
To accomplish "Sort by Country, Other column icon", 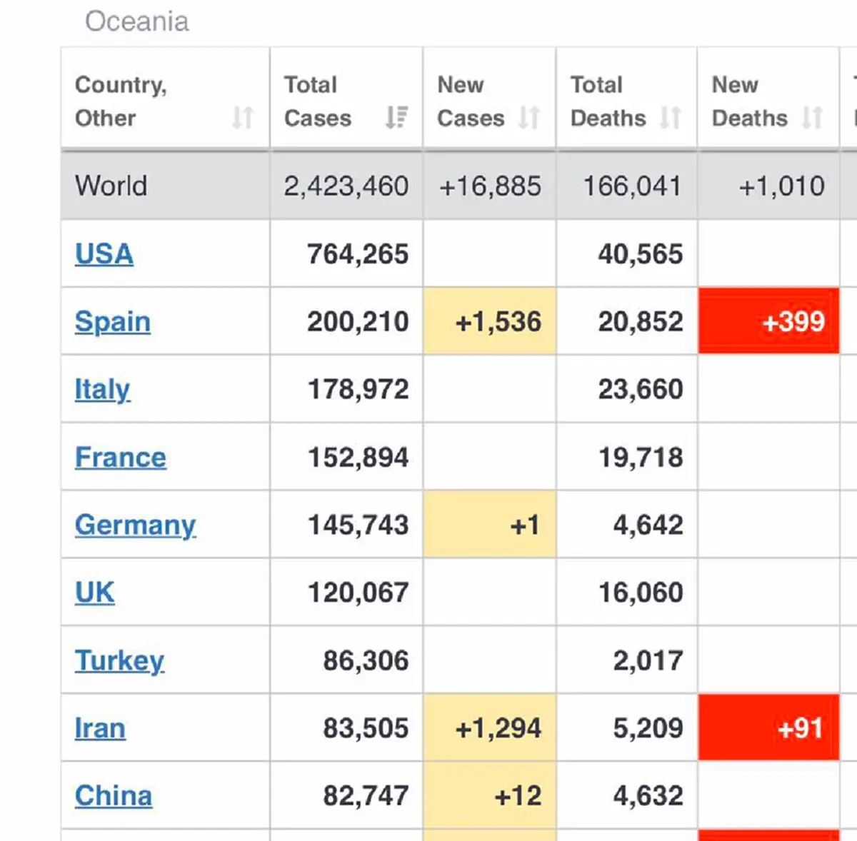I will 242,117.
